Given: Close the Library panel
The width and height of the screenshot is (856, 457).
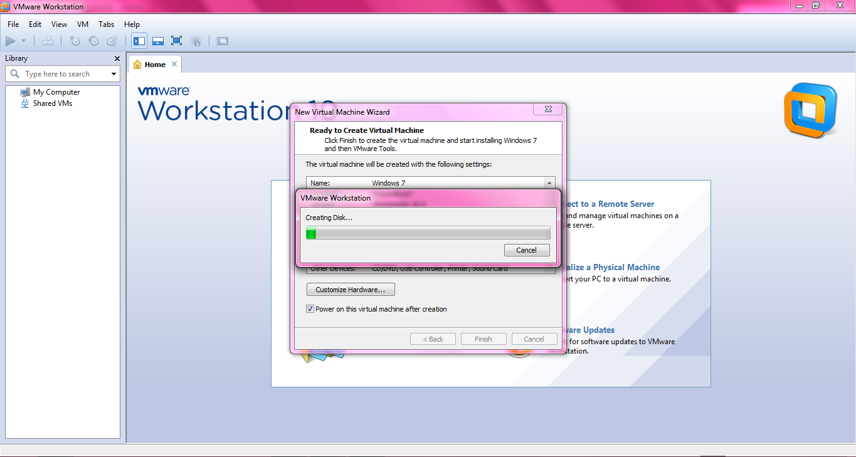Looking at the screenshot, I should (x=117, y=58).
